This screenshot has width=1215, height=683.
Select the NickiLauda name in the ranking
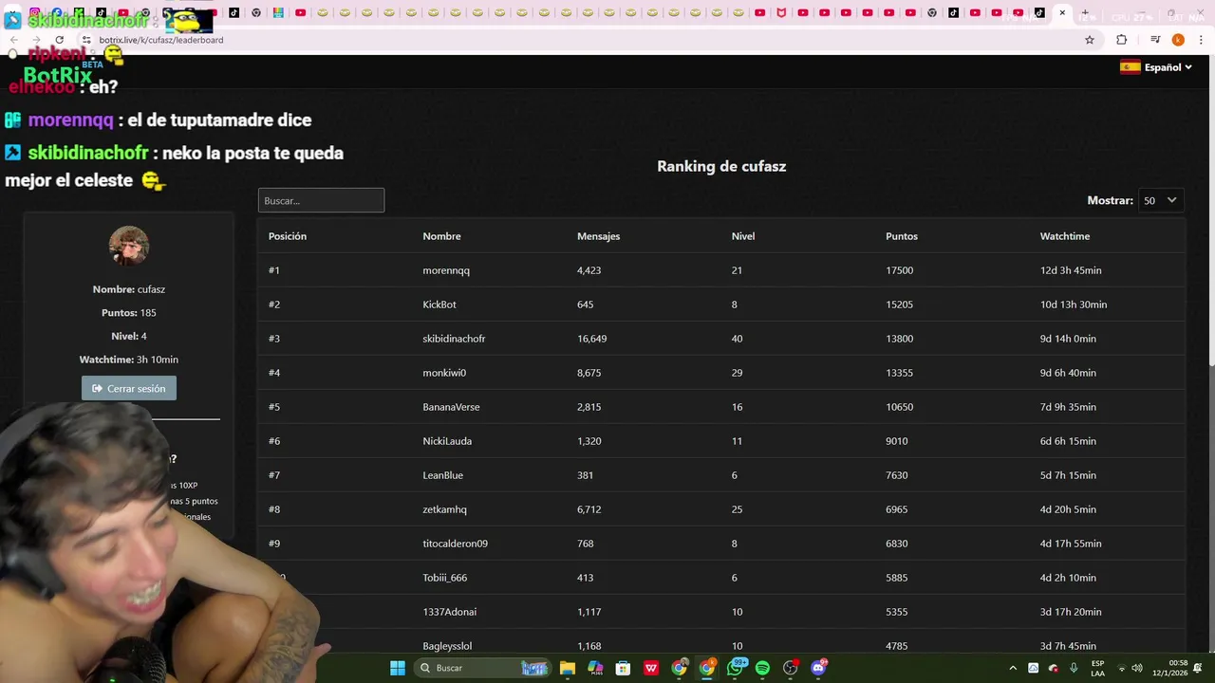tap(447, 441)
